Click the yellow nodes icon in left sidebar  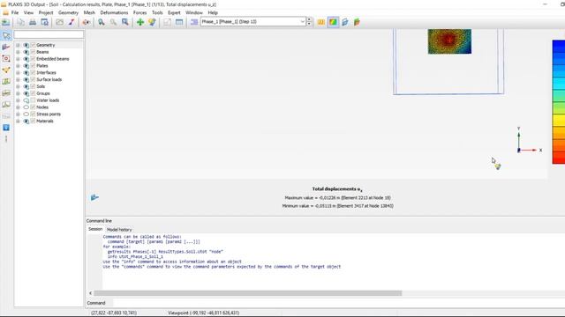click(6, 70)
